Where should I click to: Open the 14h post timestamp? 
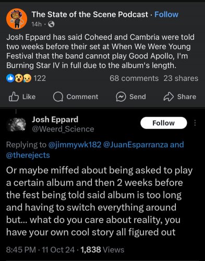[37, 24]
